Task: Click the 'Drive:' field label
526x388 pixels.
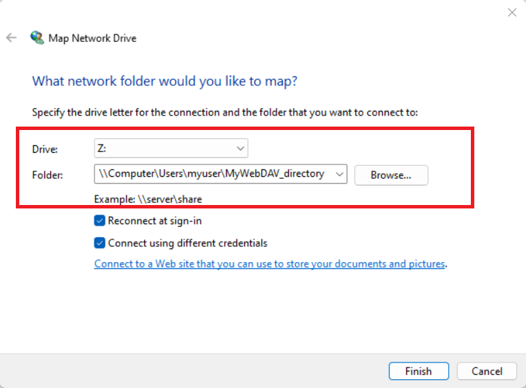Action: click(x=45, y=149)
